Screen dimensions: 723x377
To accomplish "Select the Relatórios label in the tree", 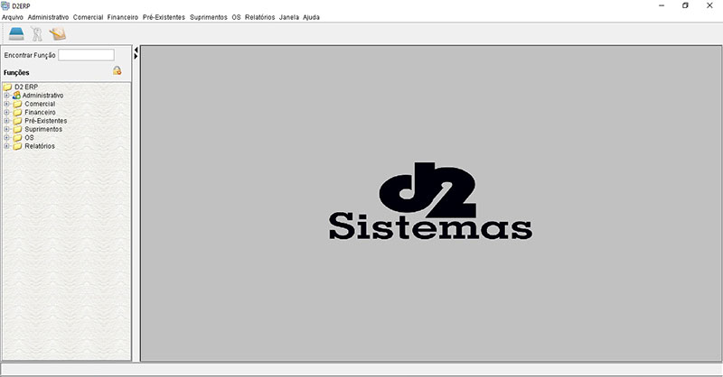I will [40, 146].
